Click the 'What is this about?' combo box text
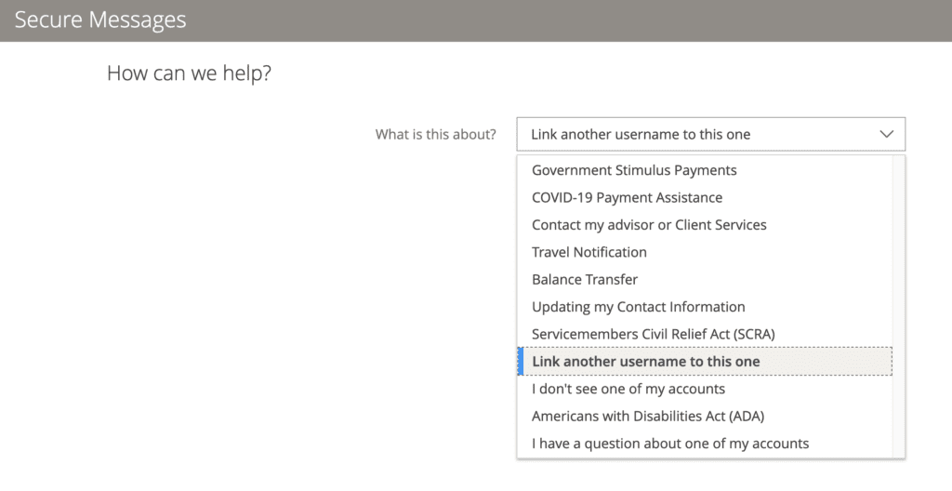 click(x=641, y=135)
